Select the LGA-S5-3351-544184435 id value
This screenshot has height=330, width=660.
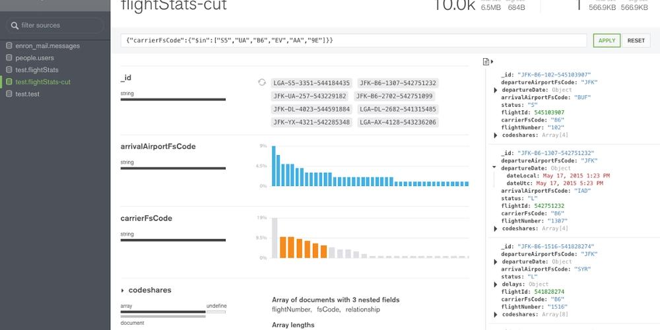(312, 83)
